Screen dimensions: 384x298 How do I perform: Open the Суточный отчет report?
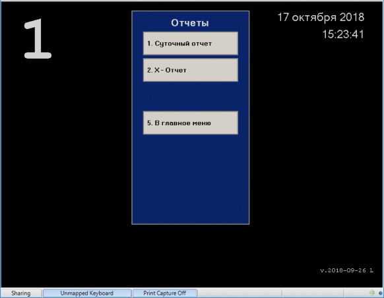point(190,44)
